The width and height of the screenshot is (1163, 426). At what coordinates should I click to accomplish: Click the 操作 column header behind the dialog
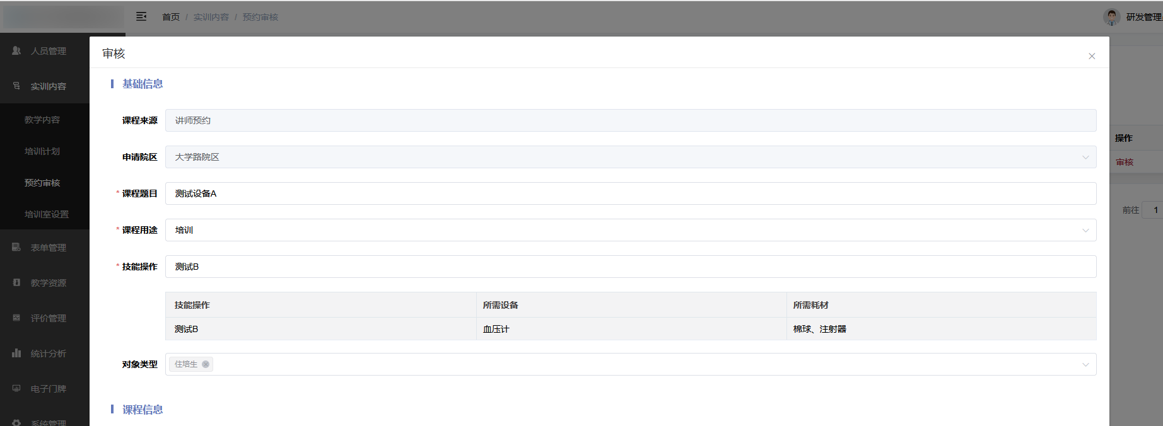pos(1123,138)
